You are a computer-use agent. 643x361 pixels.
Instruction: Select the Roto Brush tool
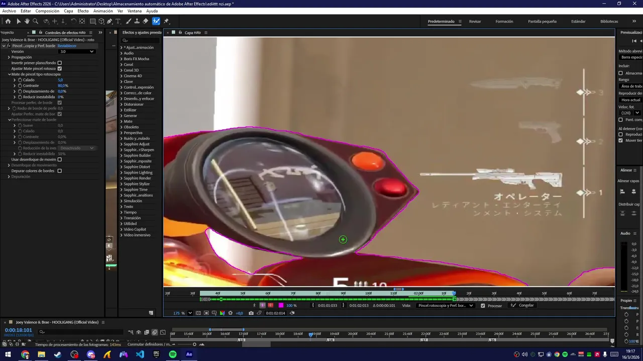pyautogui.click(x=156, y=21)
